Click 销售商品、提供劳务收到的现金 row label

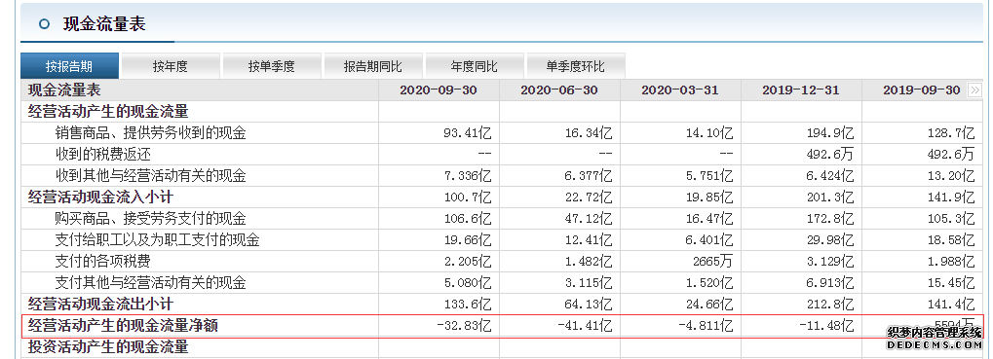coord(150,133)
